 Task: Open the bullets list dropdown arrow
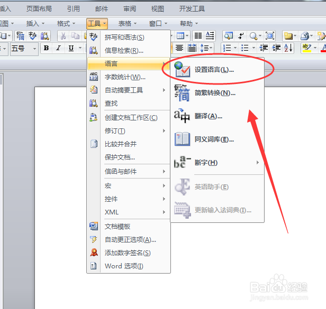click(253, 48)
